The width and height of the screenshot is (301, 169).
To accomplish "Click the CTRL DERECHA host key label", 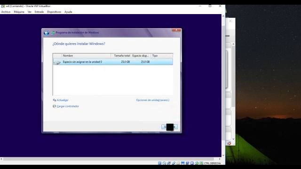I will coord(212,163).
